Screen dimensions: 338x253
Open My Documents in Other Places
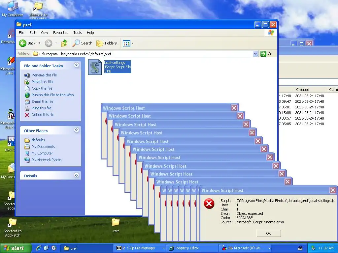click(x=43, y=147)
